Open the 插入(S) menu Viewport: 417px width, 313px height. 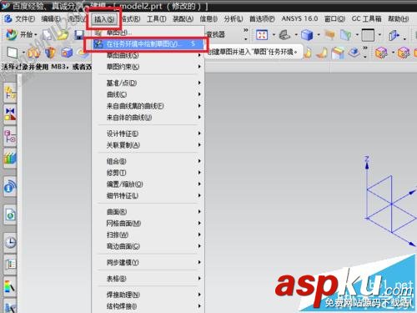104,19
